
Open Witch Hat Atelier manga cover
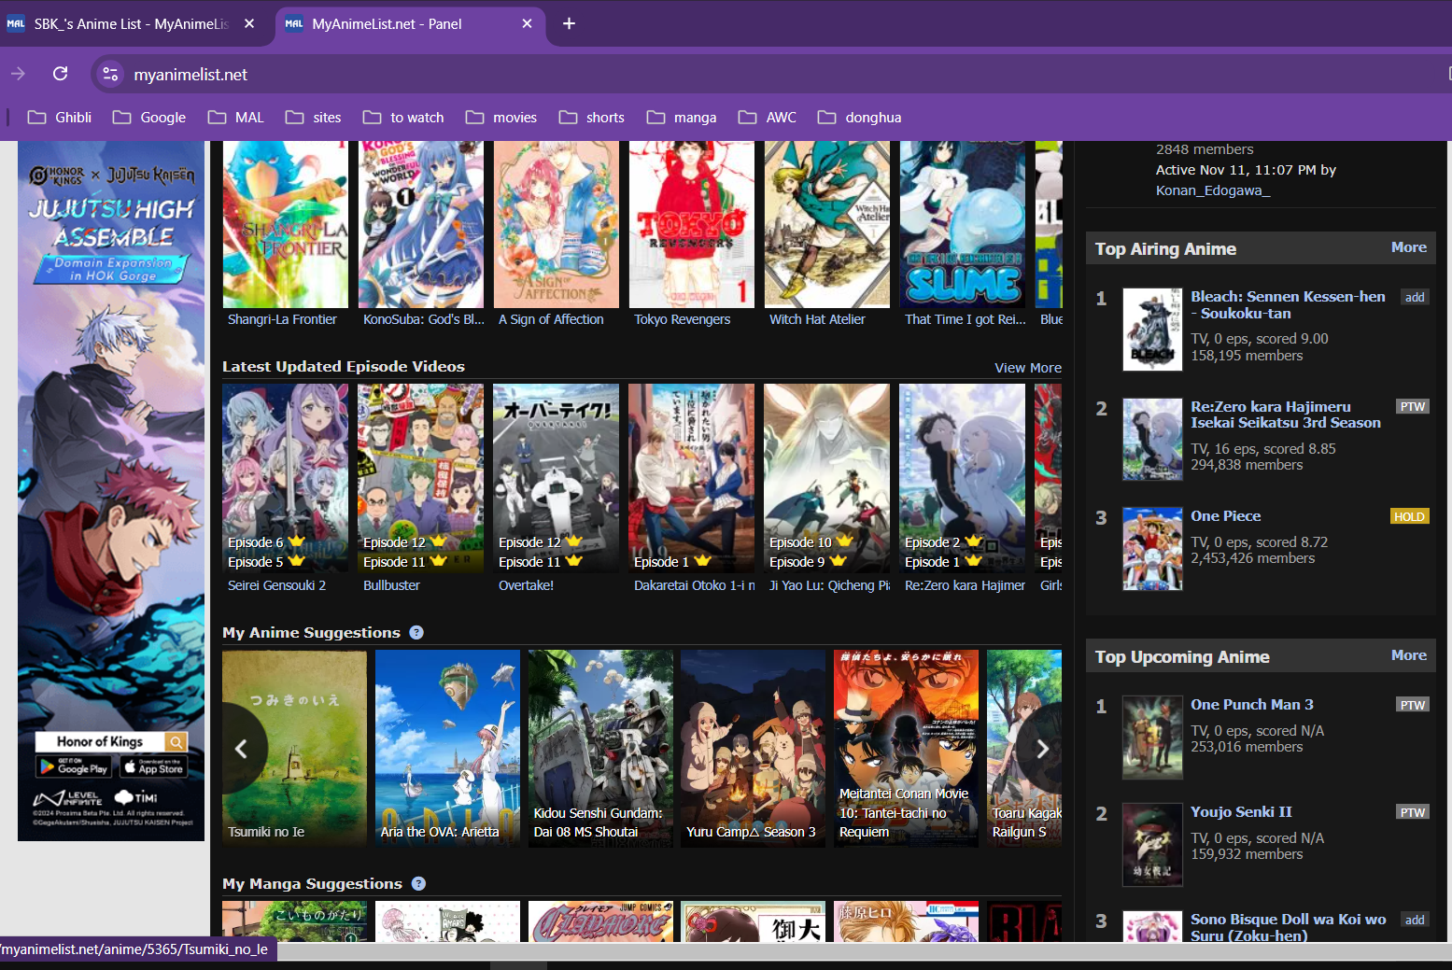(x=827, y=224)
